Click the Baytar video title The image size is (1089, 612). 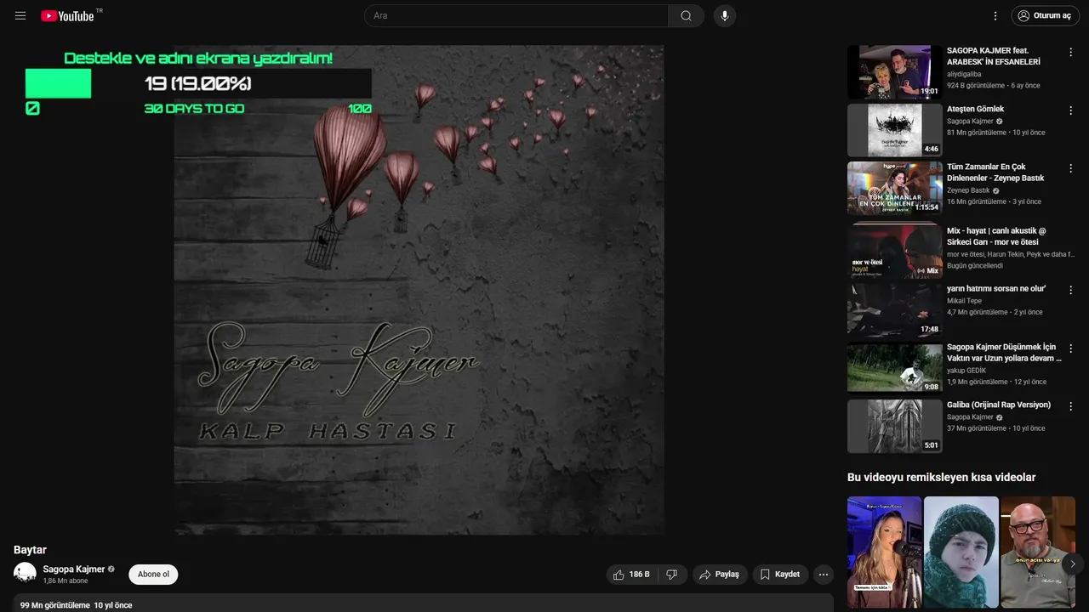tap(30, 550)
